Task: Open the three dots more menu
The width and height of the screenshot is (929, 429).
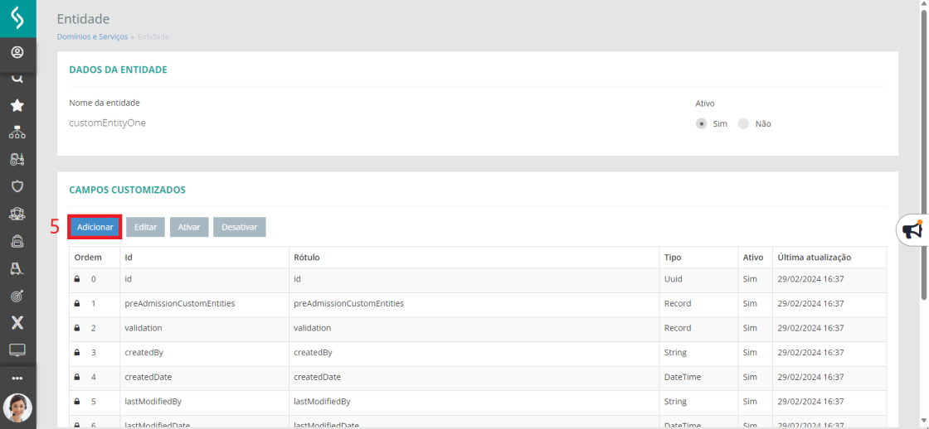Action: [17, 378]
